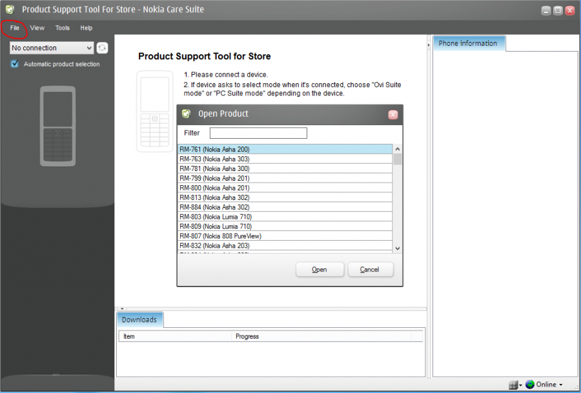
Task: Open the Tools menu
Action: pyautogui.click(x=62, y=28)
